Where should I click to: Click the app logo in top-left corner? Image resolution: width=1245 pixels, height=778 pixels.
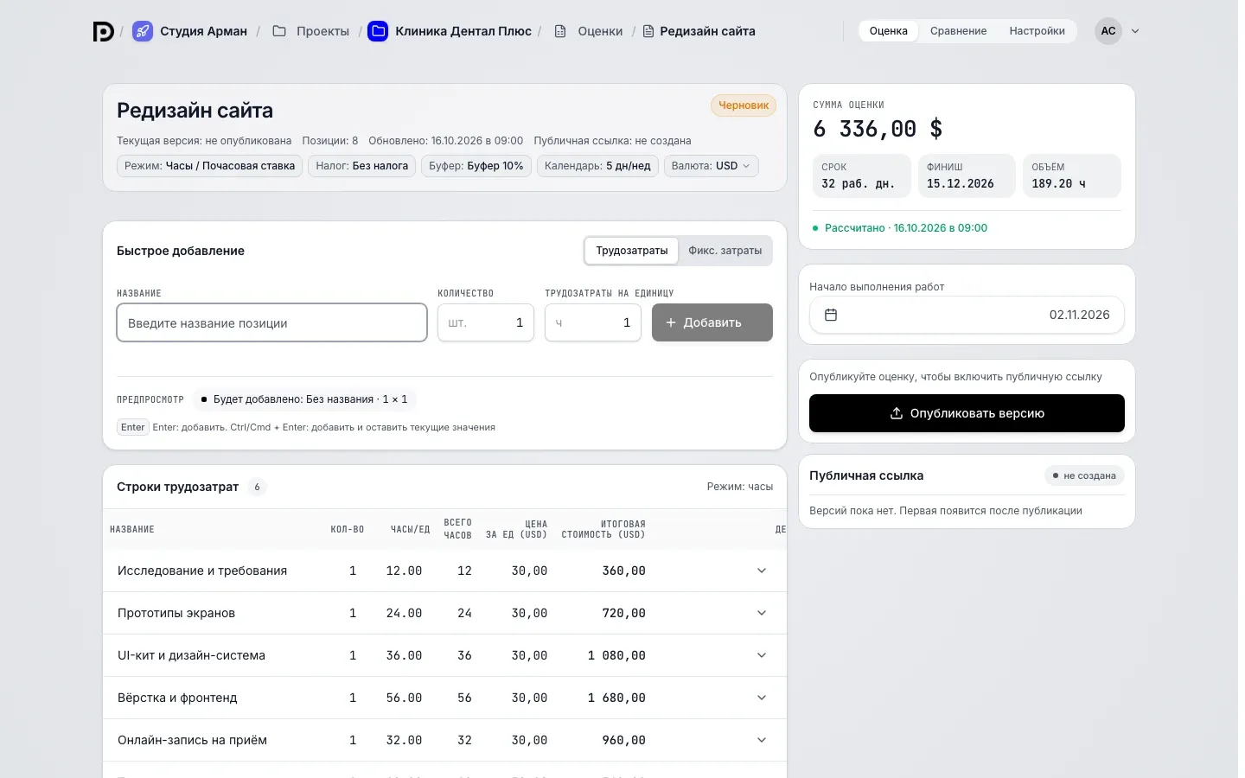(104, 31)
